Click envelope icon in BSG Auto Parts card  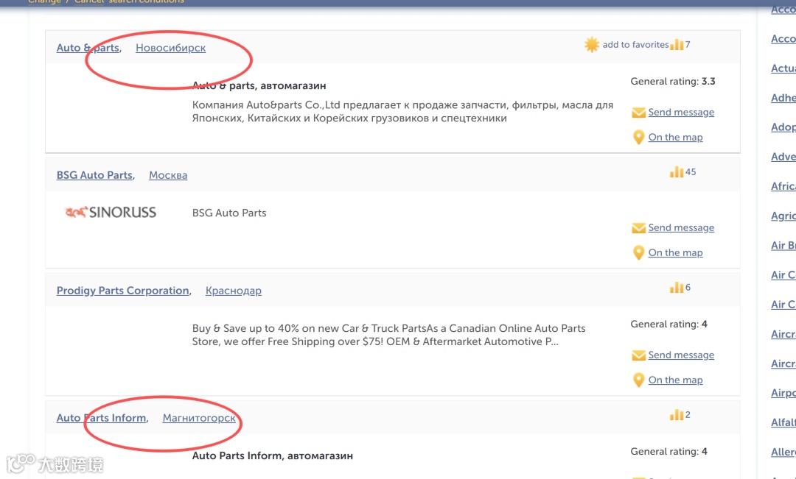(638, 228)
